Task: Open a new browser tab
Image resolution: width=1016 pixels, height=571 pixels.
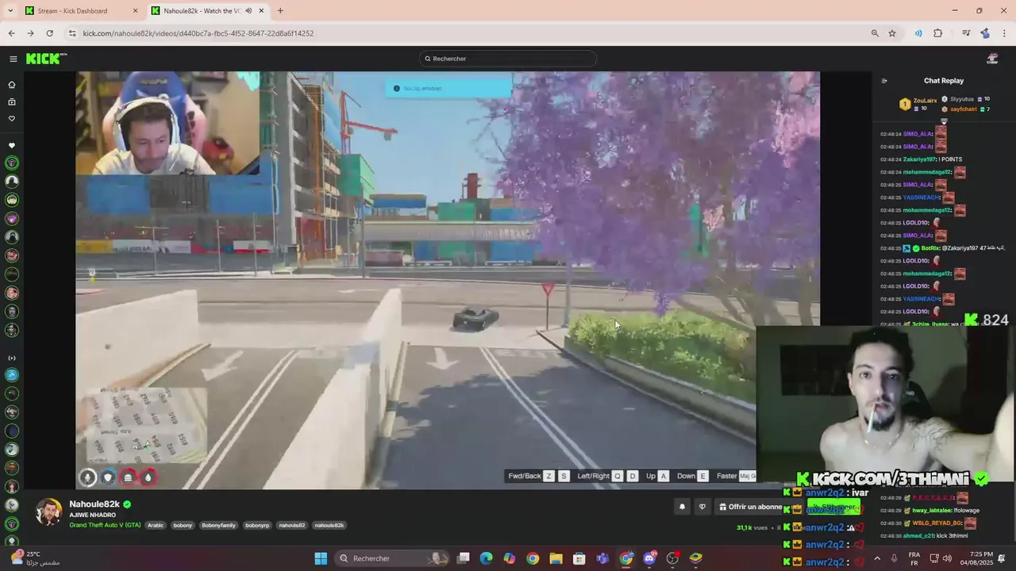Action: [280, 10]
